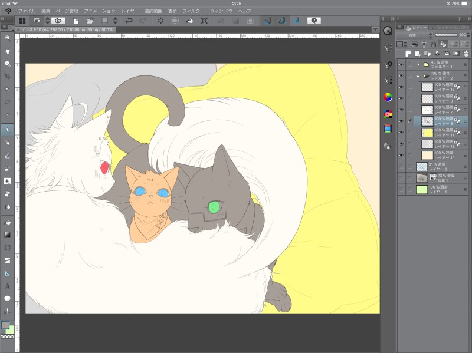Click the help question mark button
The width and height of the screenshot is (472, 353).
click(x=314, y=21)
